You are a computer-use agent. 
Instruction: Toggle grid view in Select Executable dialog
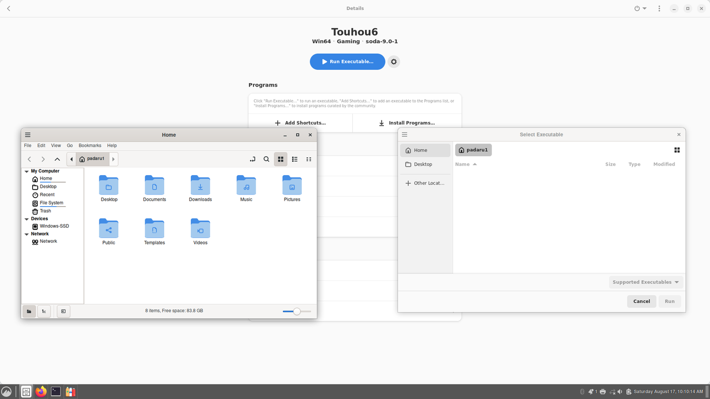[x=677, y=150]
